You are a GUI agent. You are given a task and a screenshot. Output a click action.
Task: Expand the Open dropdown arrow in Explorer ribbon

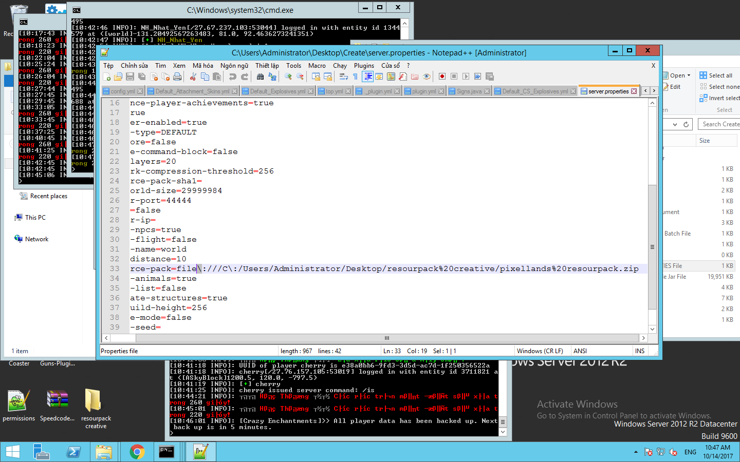[689, 75]
